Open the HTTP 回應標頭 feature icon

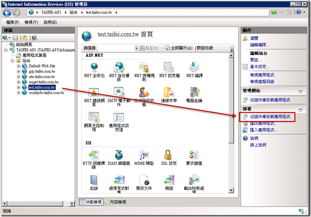pos(94,159)
